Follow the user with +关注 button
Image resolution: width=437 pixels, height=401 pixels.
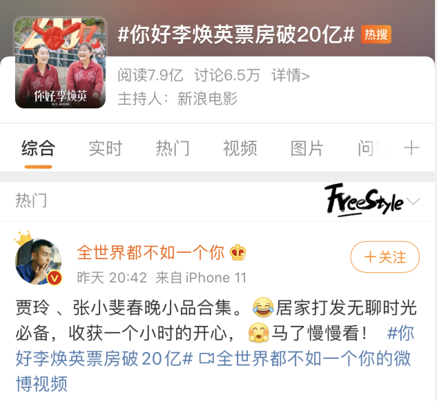[x=385, y=257]
